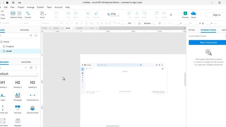Pick the Heading 3 widget

(x=32, y=84)
